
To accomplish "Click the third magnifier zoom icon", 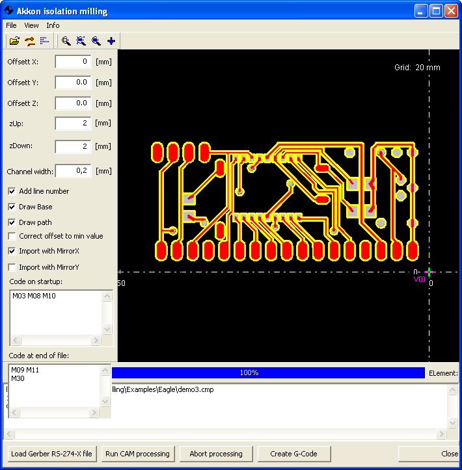I will point(96,41).
